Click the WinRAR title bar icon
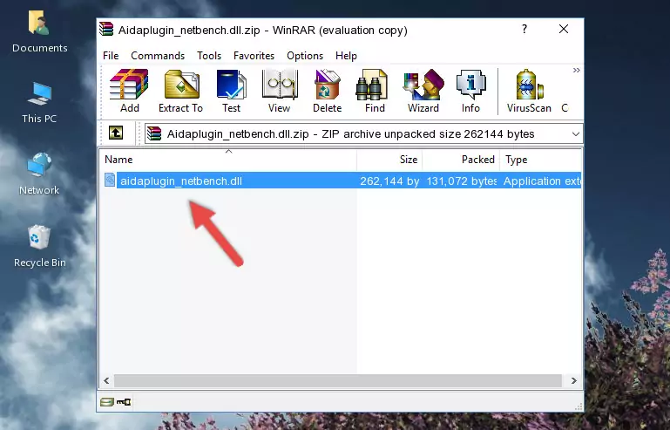The height and width of the screenshot is (430, 670). point(106,29)
